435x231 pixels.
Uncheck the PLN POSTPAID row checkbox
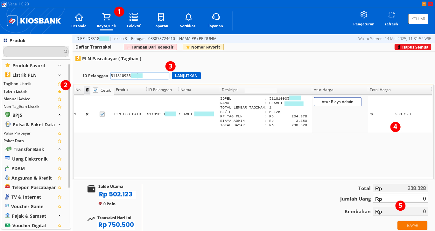pyautogui.click(x=102, y=114)
